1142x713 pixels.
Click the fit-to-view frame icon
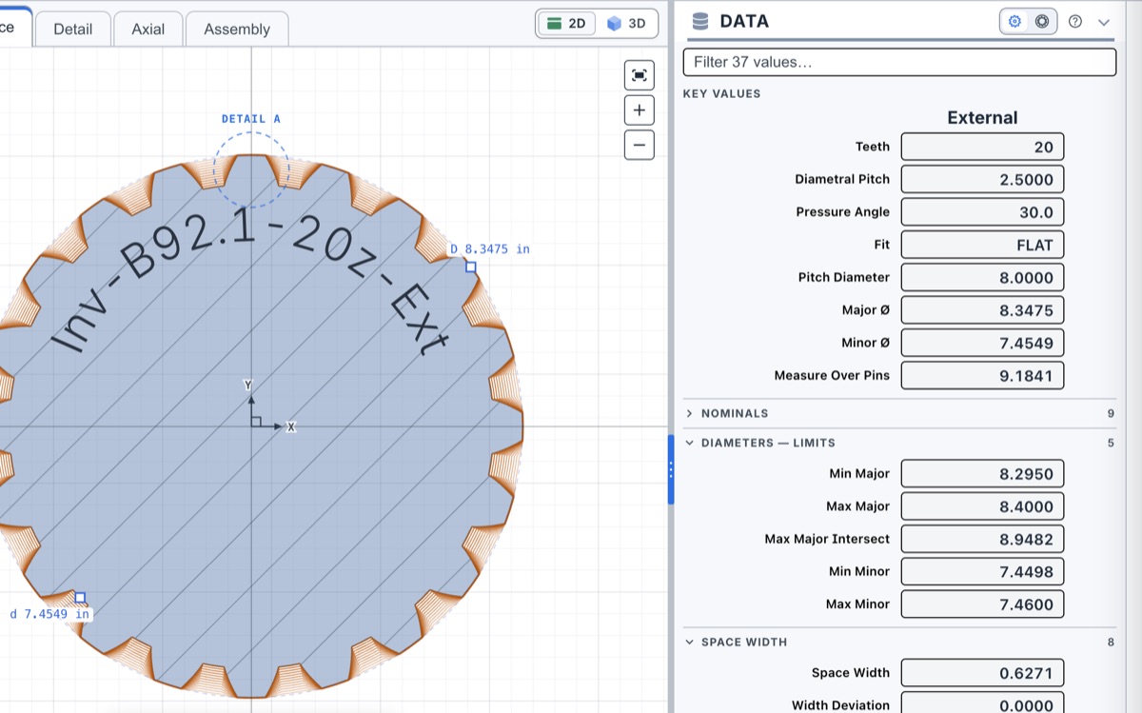[x=640, y=75]
